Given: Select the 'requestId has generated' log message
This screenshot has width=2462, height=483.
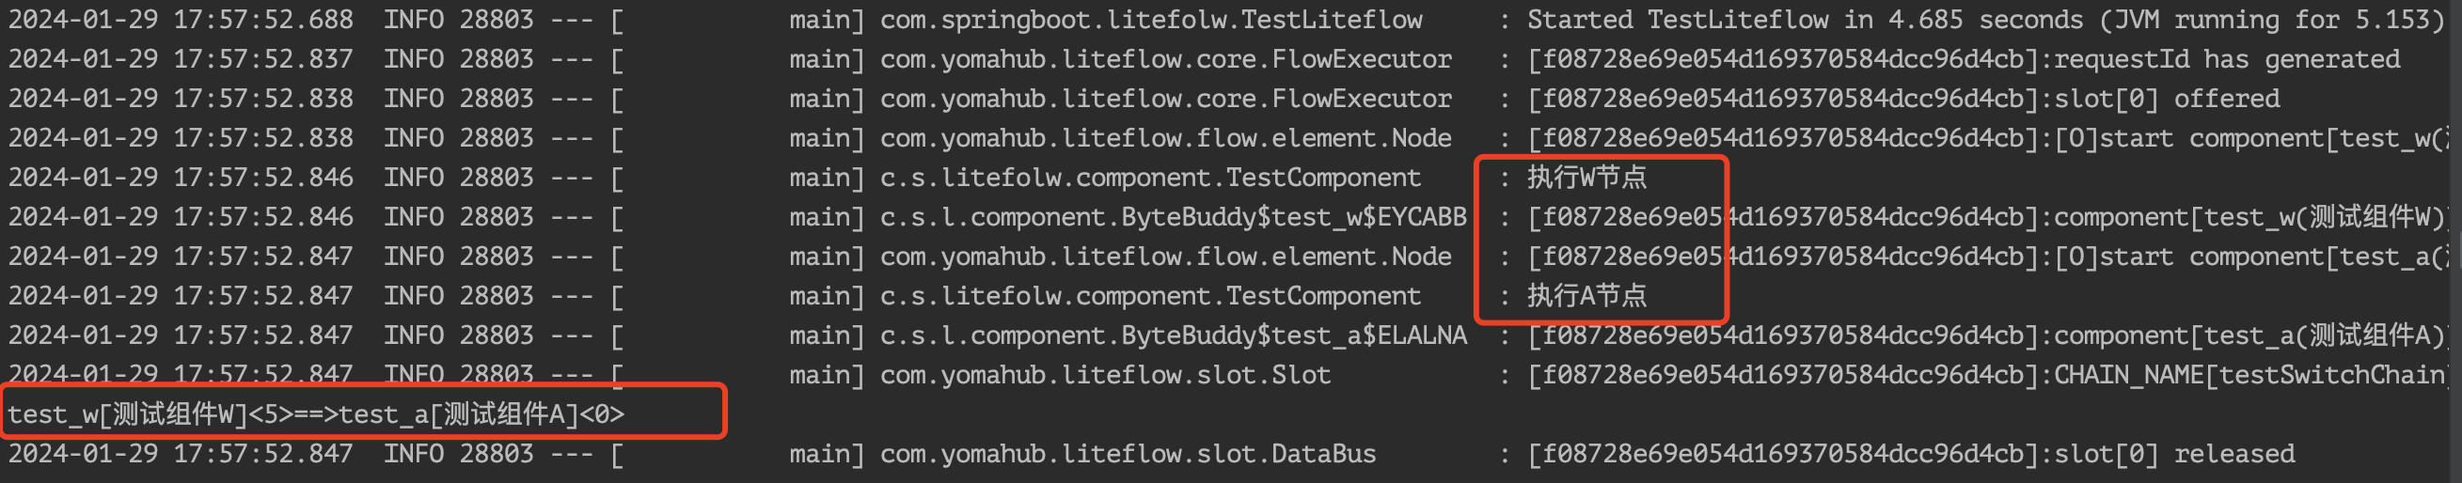Looking at the screenshot, I should [2227, 59].
